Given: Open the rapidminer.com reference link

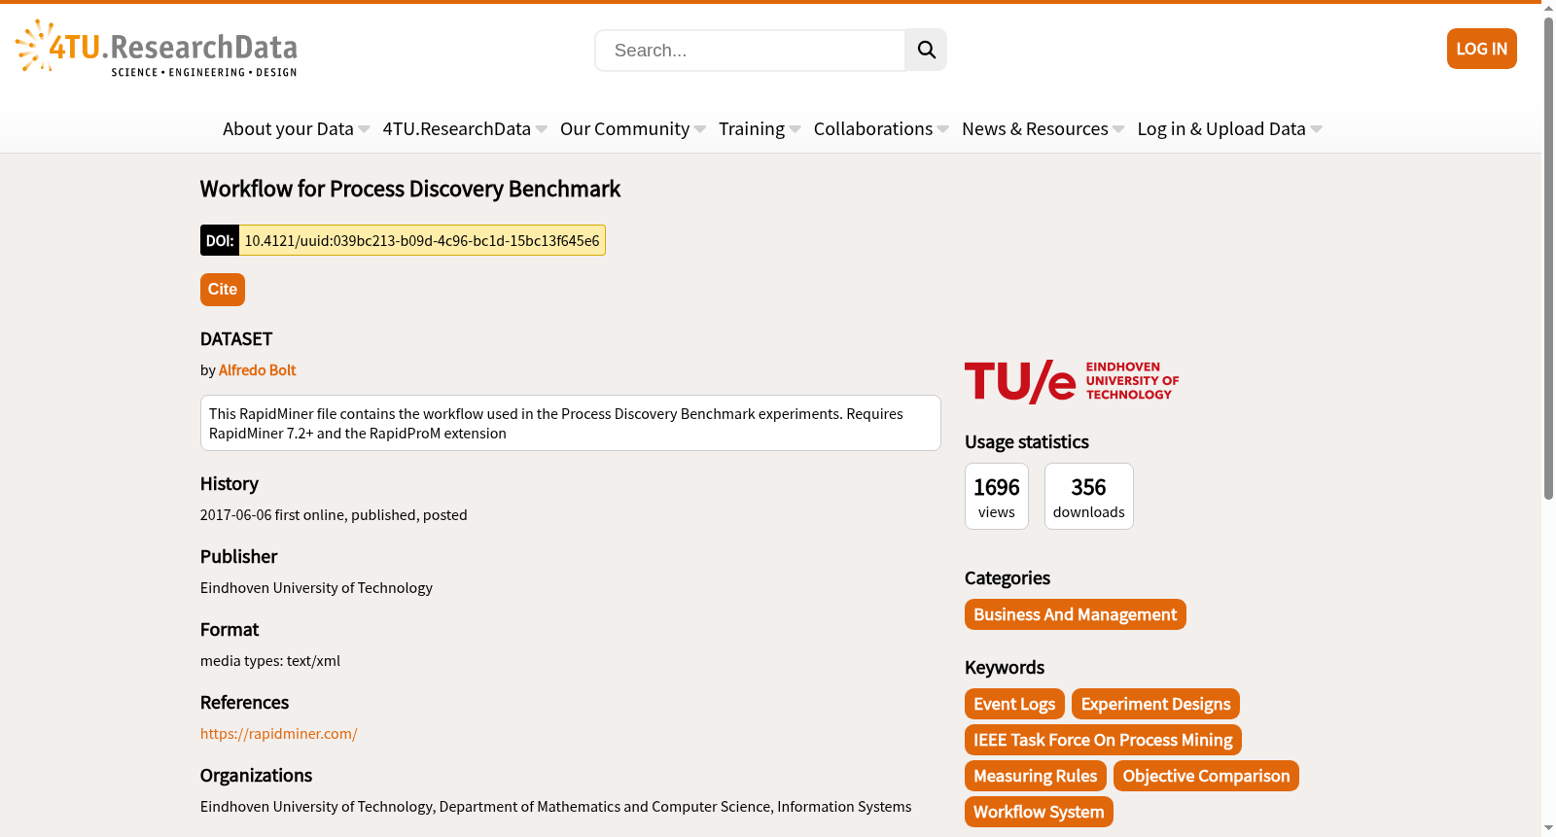Looking at the screenshot, I should pos(279,734).
